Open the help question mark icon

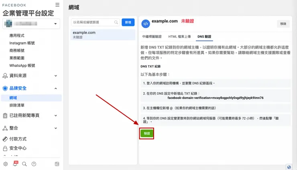tap(34, 164)
